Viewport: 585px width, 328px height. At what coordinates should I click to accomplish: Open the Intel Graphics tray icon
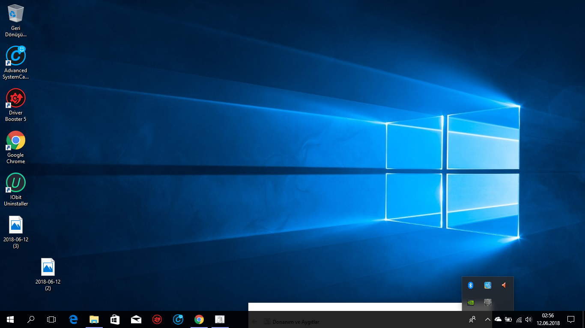point(487,285)
